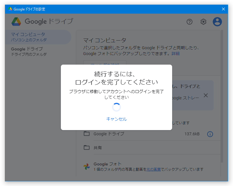This screenshot has height=186, width=233.
Task: Click the Google フォト heading
Action: 108,164
